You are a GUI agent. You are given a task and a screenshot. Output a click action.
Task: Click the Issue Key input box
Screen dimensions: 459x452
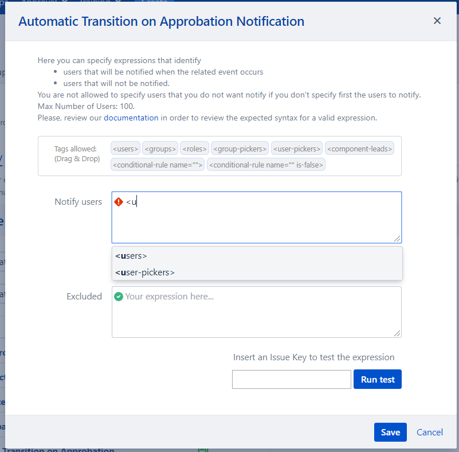point(291,380)
